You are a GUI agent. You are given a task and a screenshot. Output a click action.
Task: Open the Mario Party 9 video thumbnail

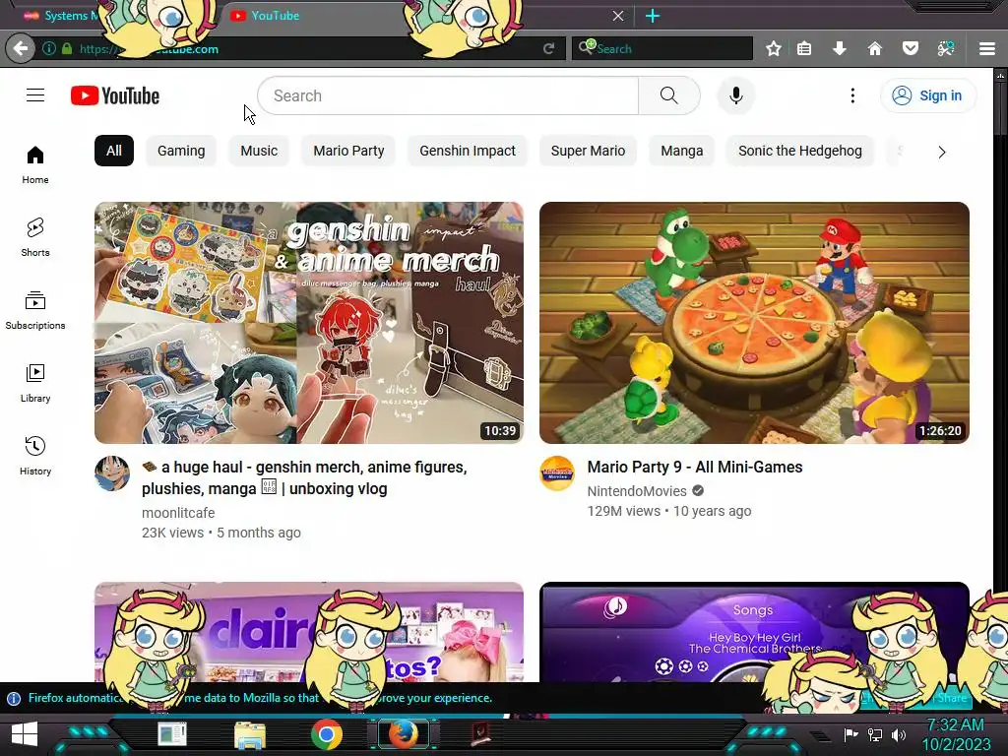(x=754, y=323)
